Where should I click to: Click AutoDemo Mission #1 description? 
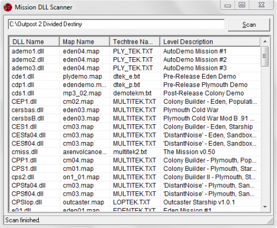click(195, 51)
